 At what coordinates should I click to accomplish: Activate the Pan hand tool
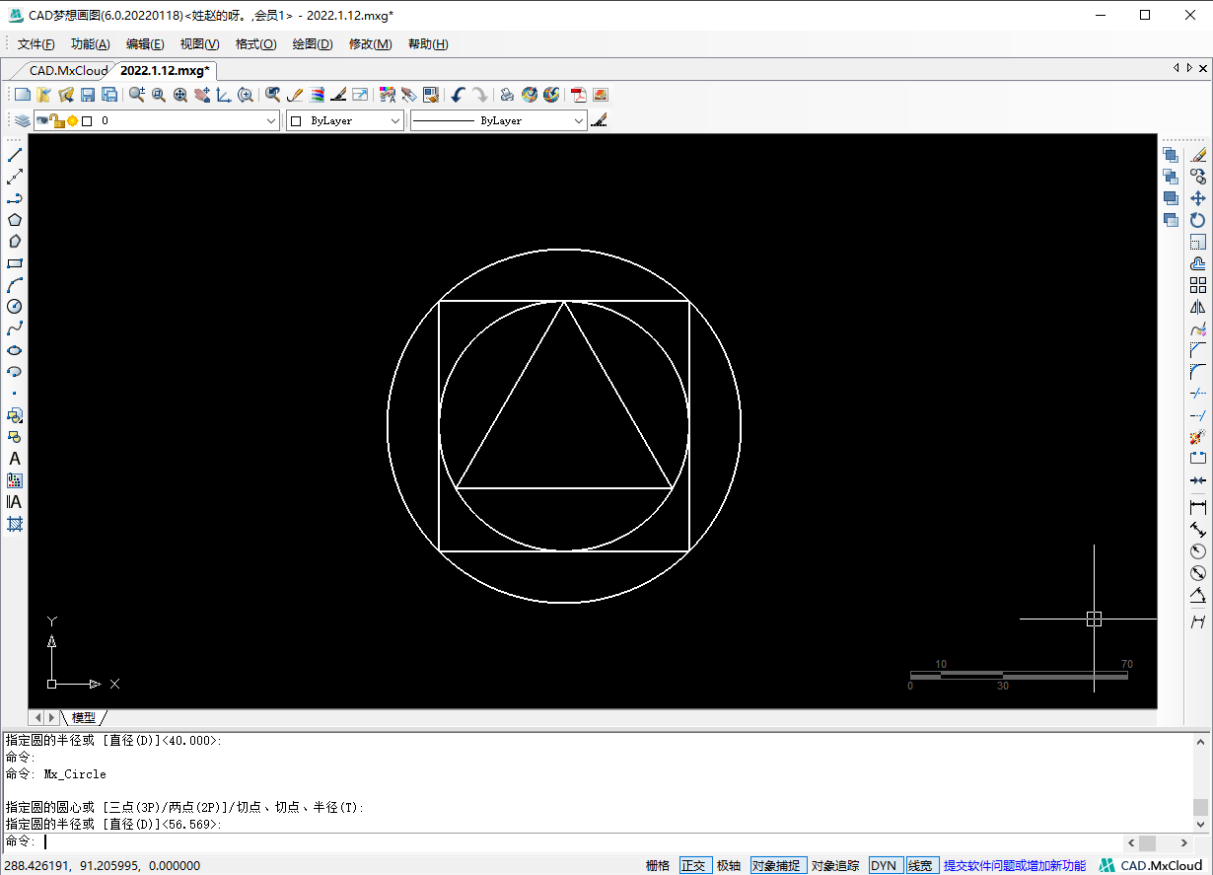tap(202, 95)
